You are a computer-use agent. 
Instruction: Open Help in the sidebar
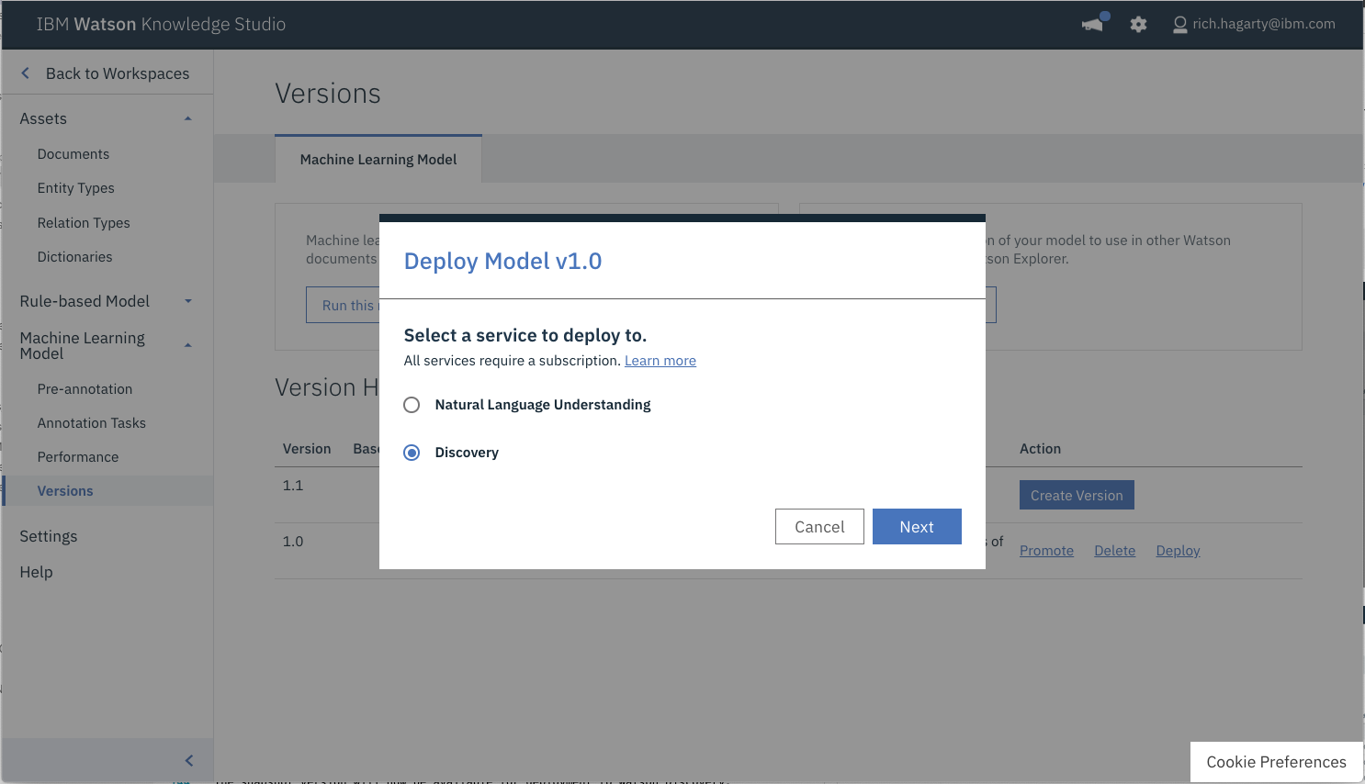[x=37, y=572]
